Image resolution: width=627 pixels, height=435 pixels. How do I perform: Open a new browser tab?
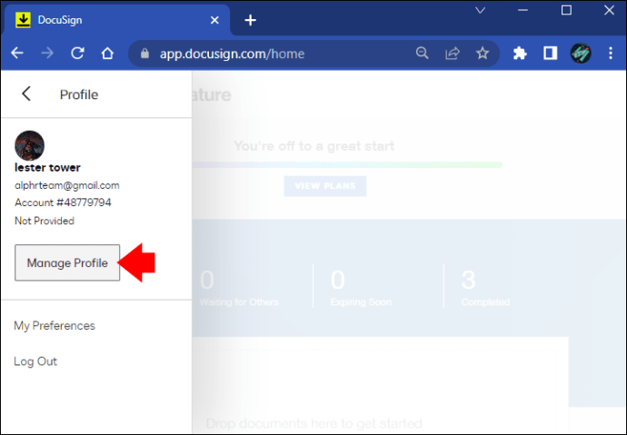tap(250, 20)
